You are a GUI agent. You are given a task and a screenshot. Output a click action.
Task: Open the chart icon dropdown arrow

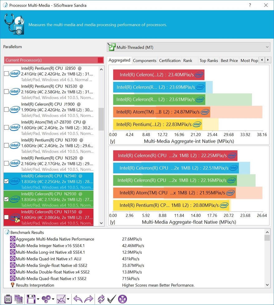coord(68,299)
